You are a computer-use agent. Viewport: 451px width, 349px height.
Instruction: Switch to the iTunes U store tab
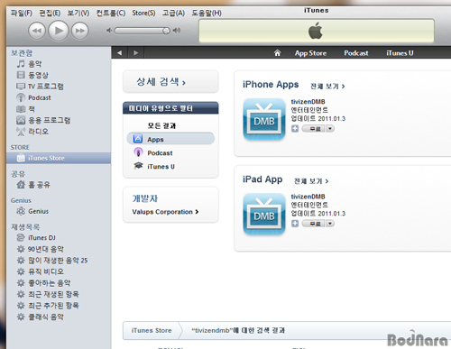tap(400, 53)
